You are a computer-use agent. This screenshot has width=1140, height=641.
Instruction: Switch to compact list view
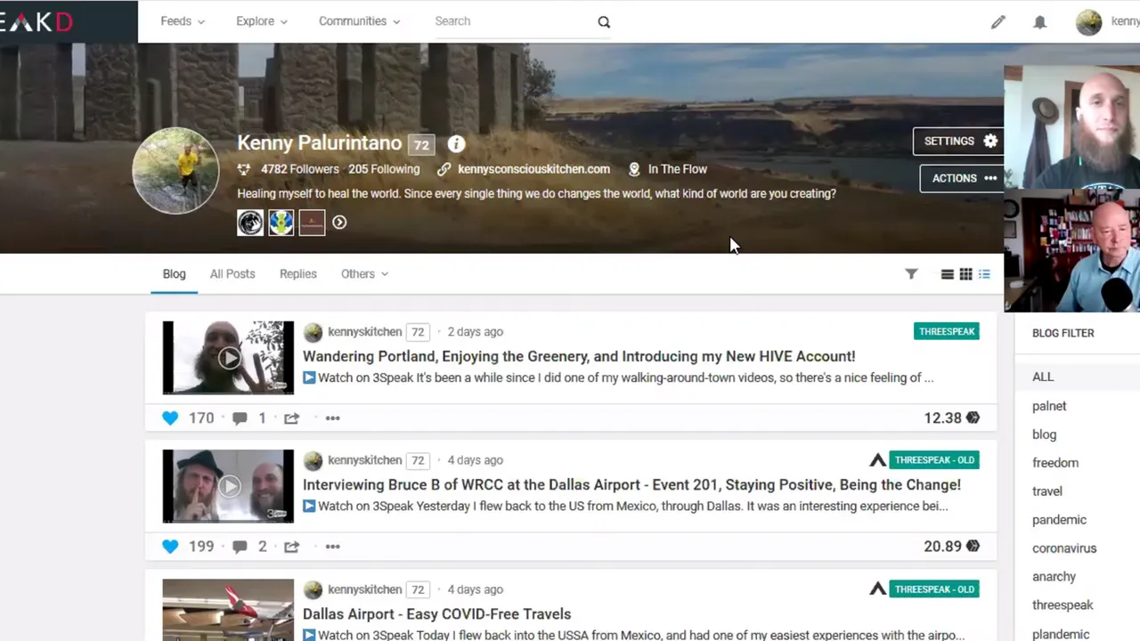pos(948,274)
